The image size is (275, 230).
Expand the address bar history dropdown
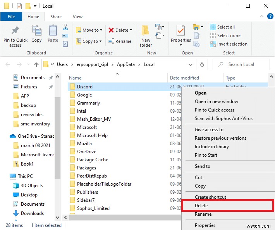[x=191, y=65]
